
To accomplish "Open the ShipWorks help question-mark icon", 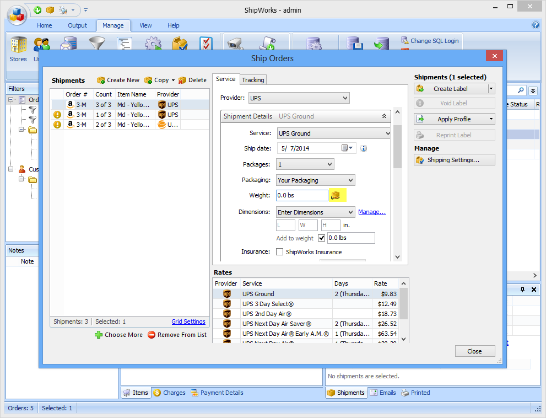I will click(536, 25).
